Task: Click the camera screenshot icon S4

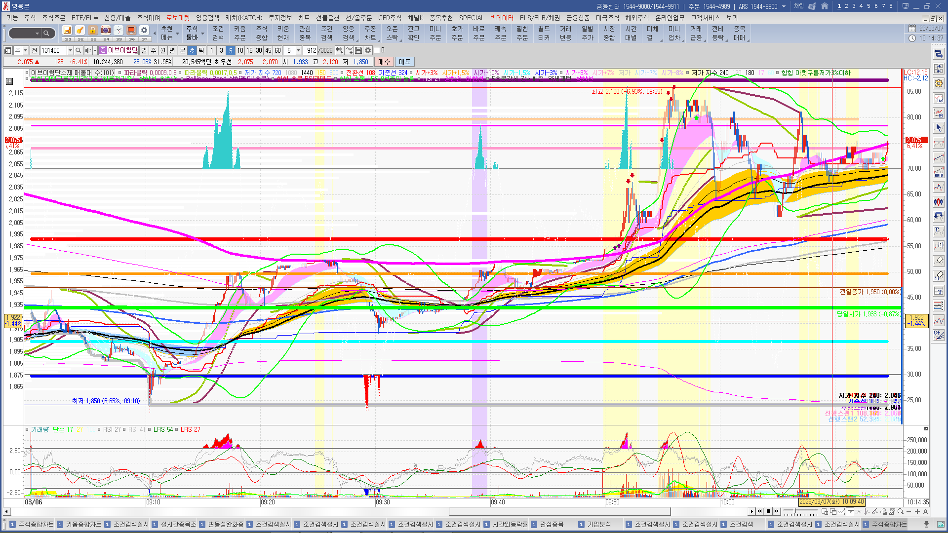Action: pos(106,31)
